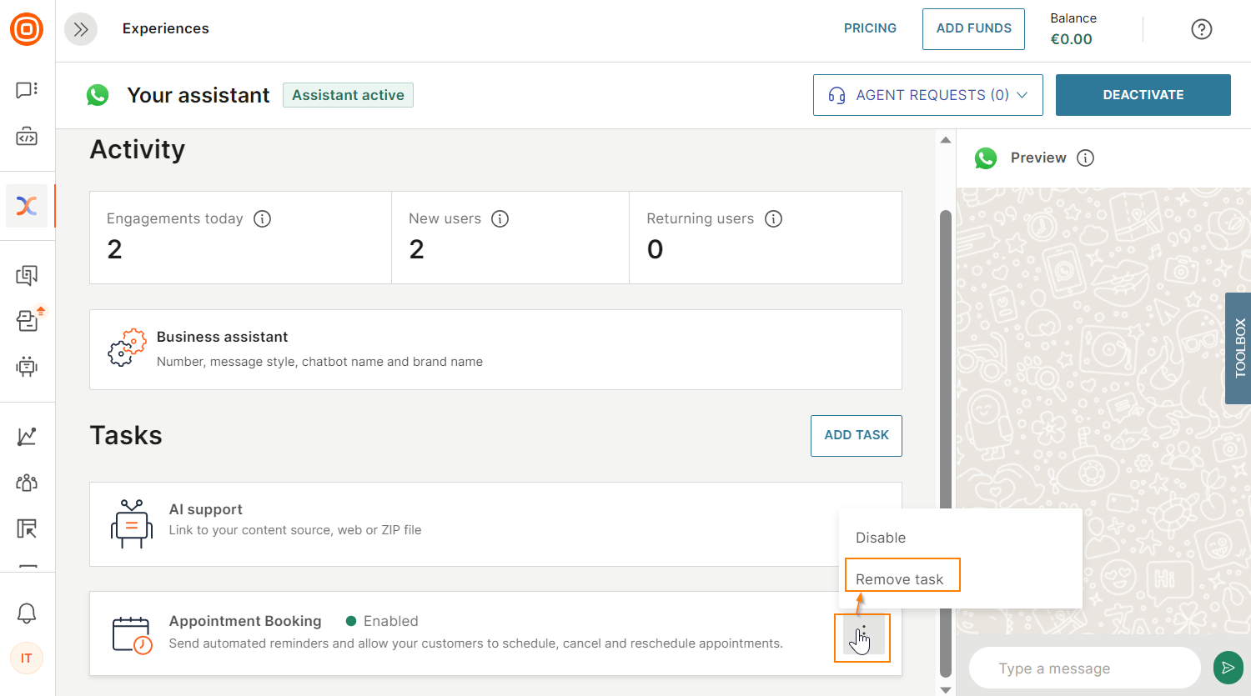Select the Analytics chart icon
The image size is (1251, 696).
27,436
